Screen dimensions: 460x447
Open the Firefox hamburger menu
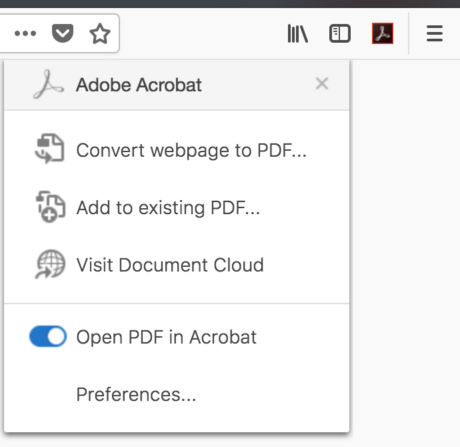(x=435, y=33)
